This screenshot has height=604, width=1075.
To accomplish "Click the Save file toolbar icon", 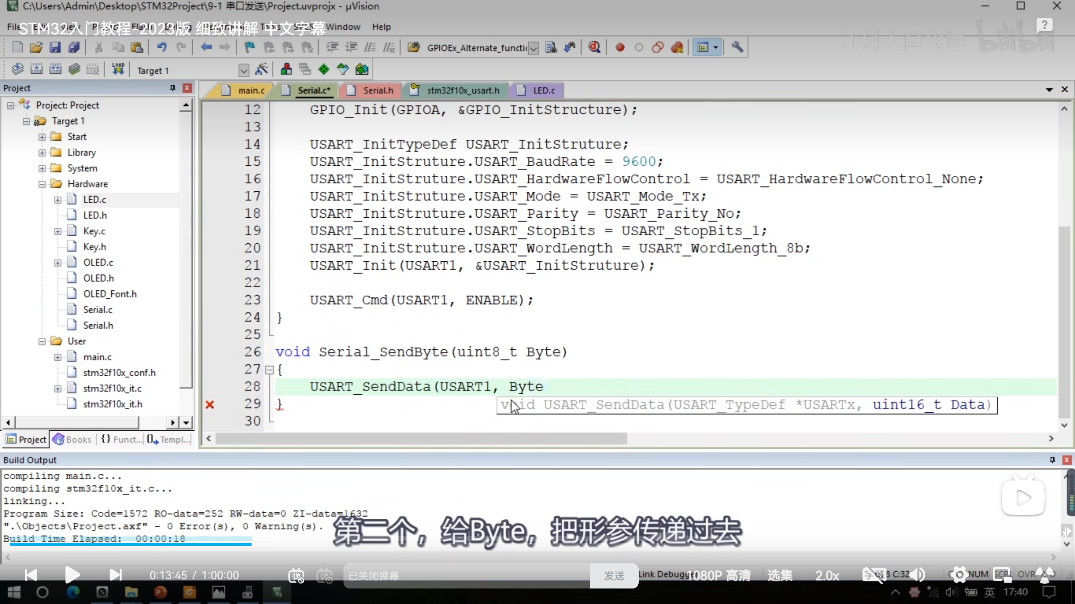I will [55, 47].
